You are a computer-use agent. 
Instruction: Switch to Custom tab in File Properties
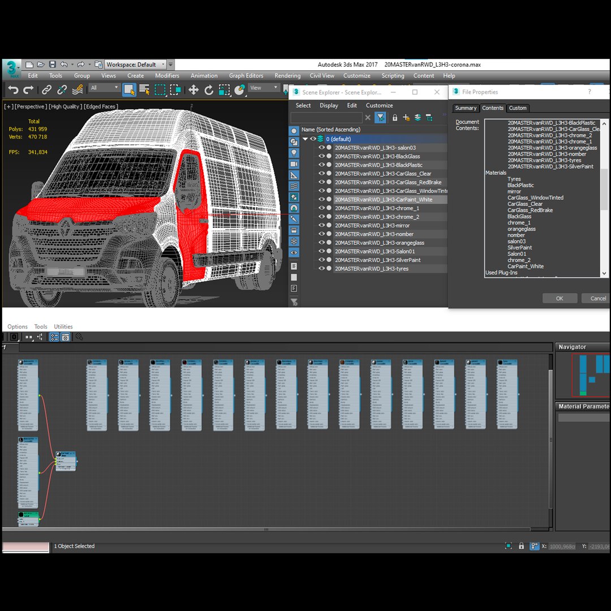coord(518,108)
